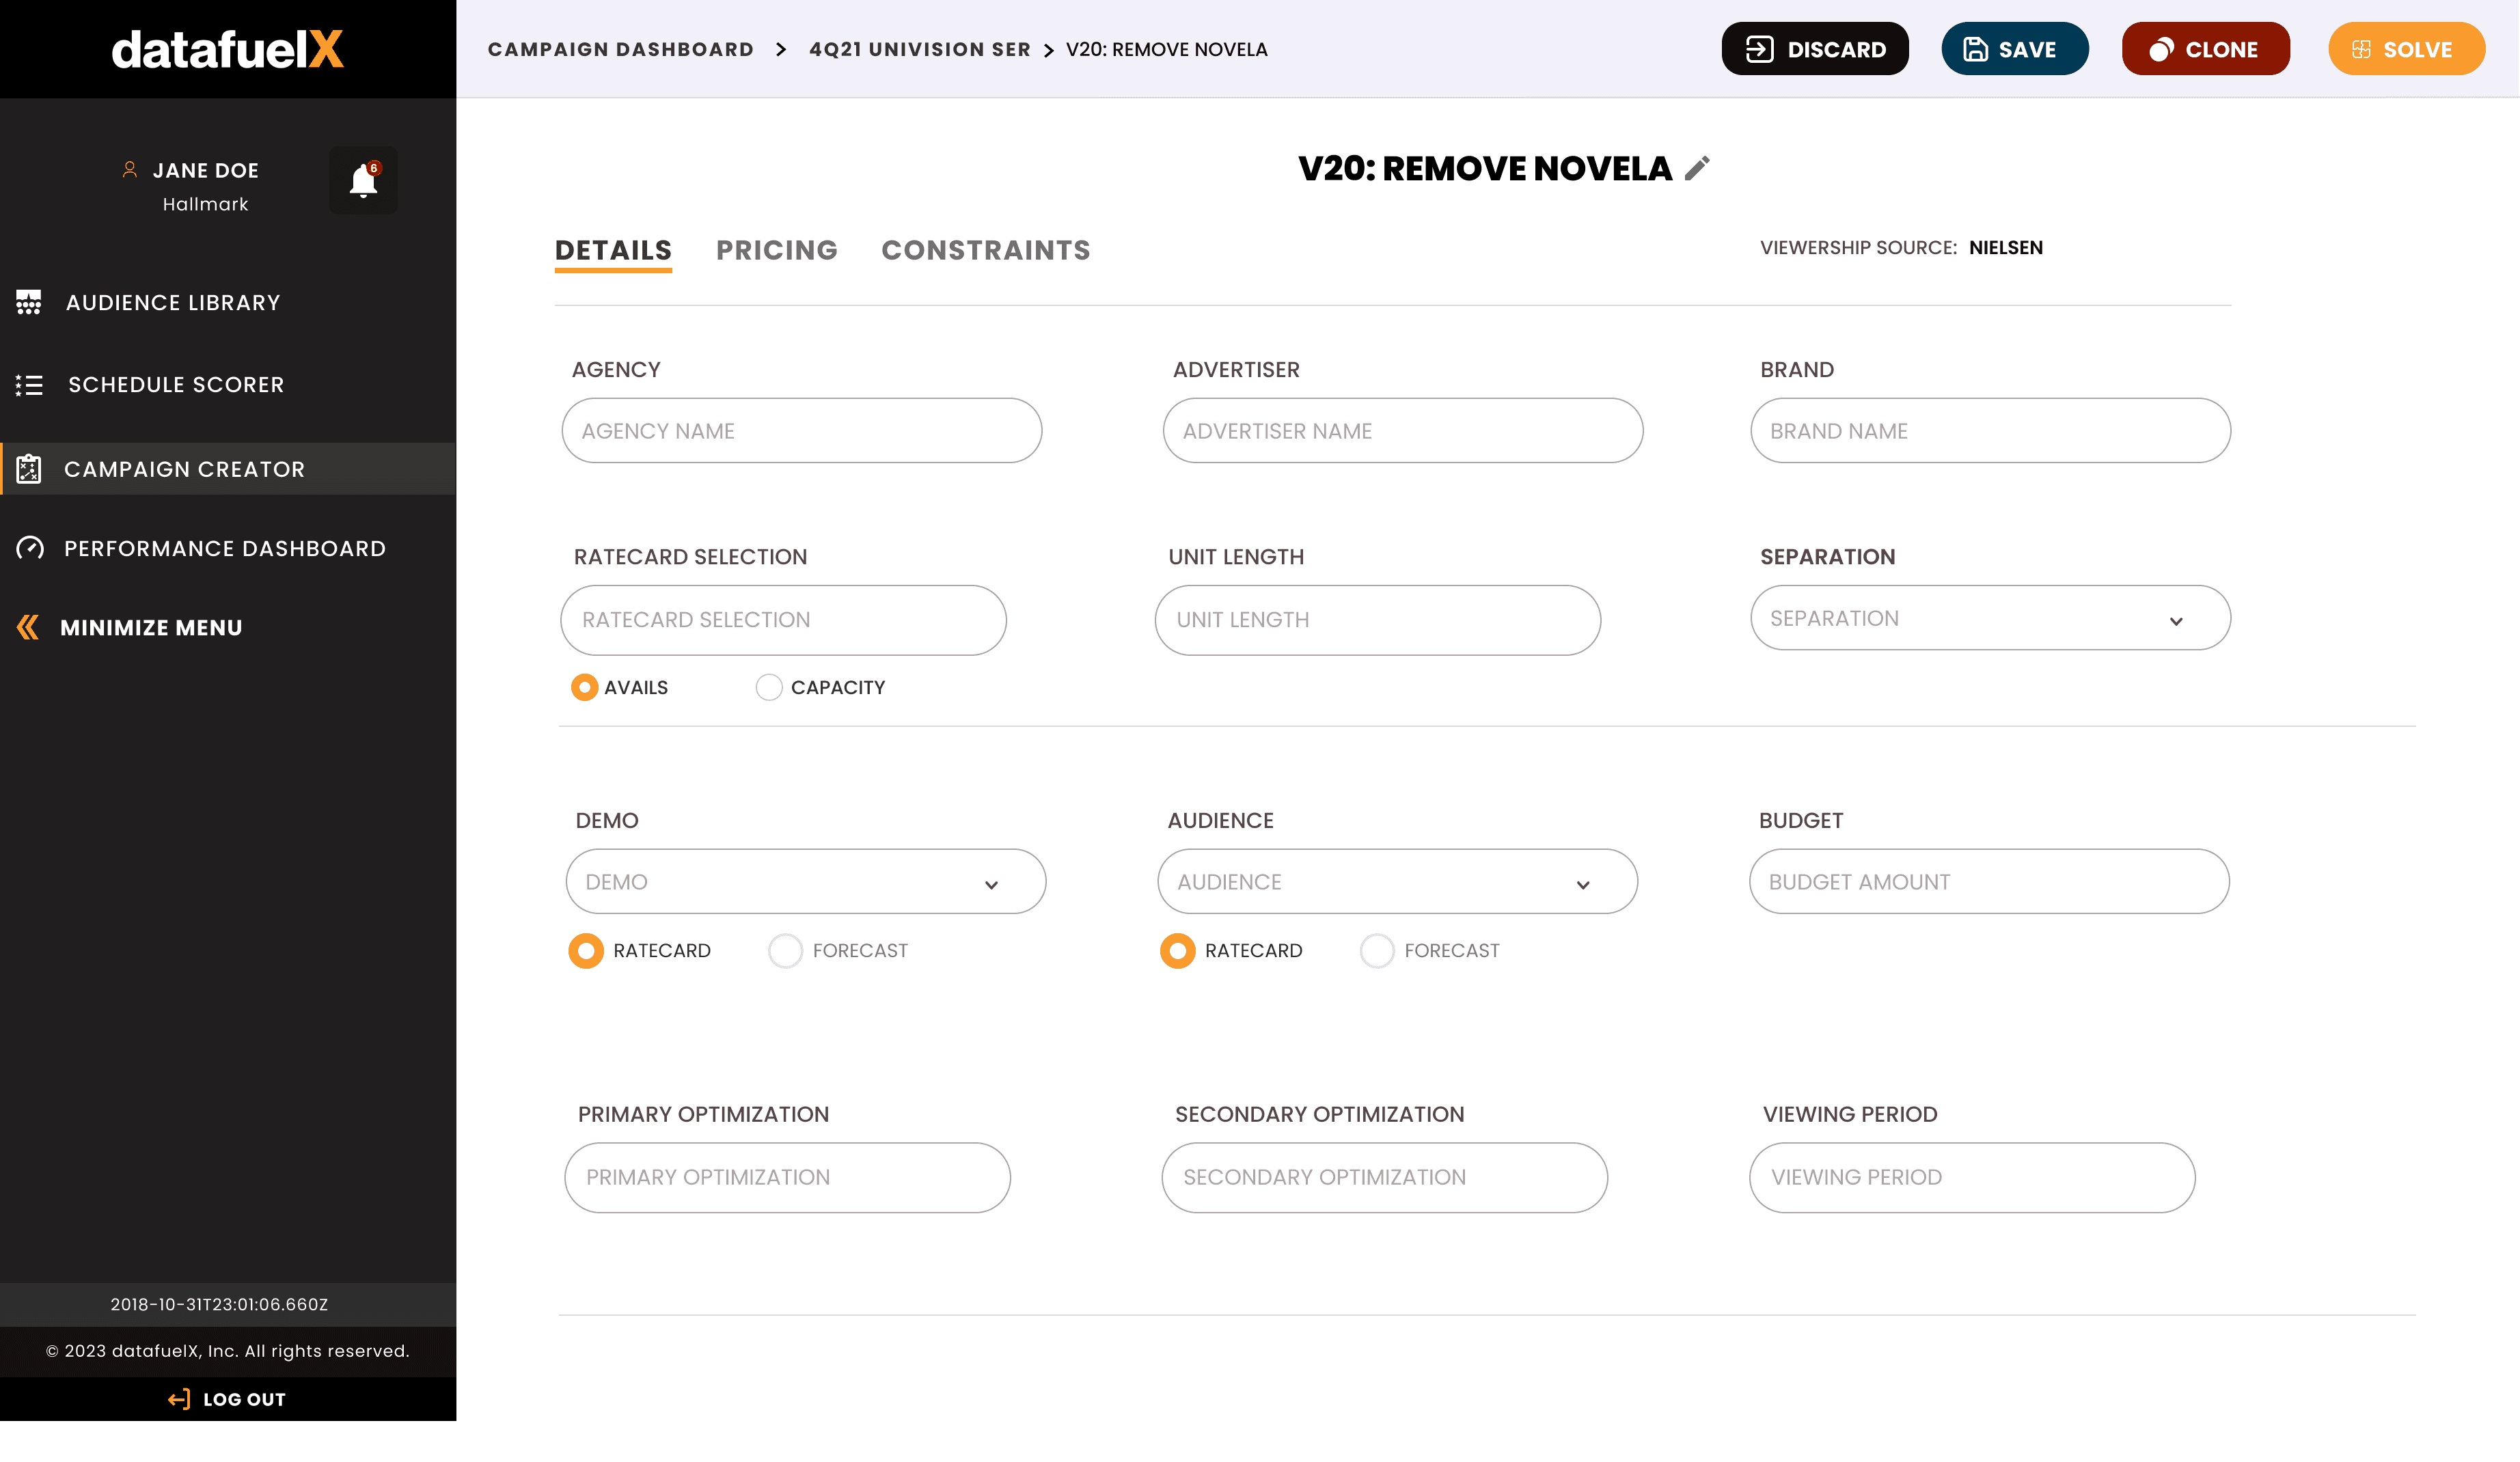2520x1462 pixels.
Task: Select the Capacity radio button
Action: point(769,687)
